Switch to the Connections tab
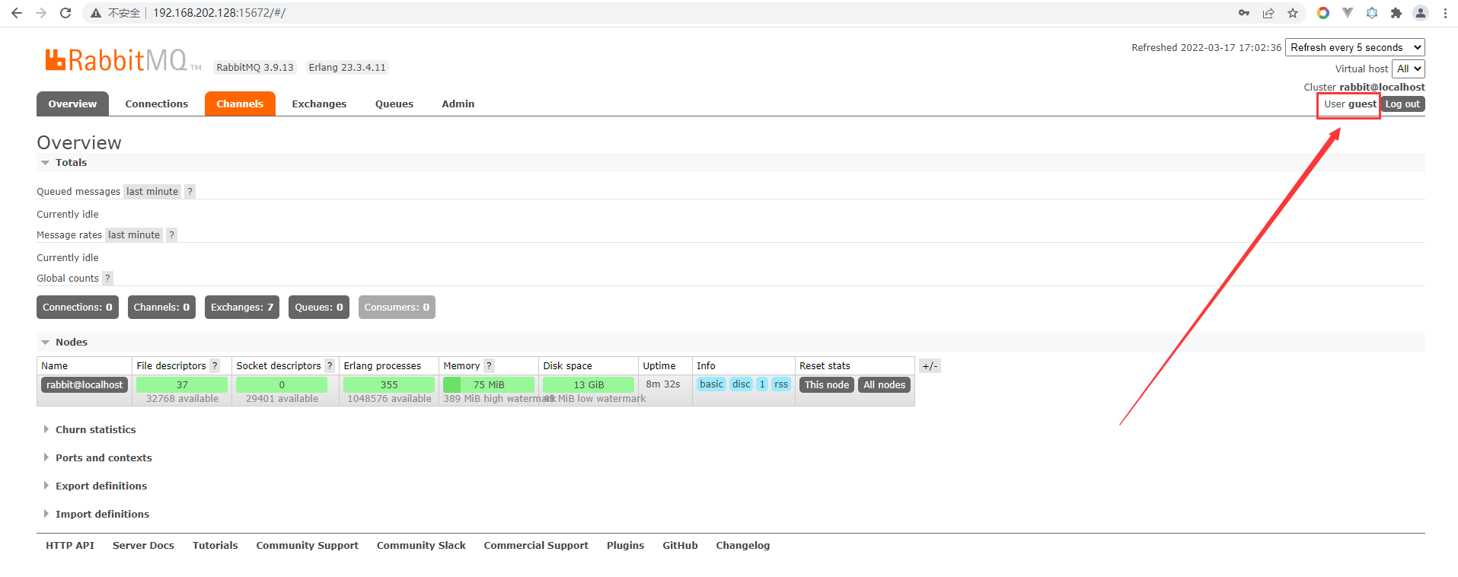Screen dimensions: 1458x577 click(157, 104)
